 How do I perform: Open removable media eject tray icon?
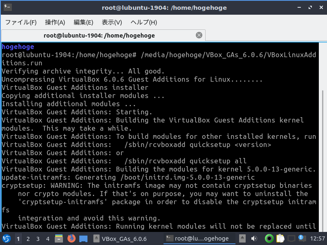coord(242,238)
